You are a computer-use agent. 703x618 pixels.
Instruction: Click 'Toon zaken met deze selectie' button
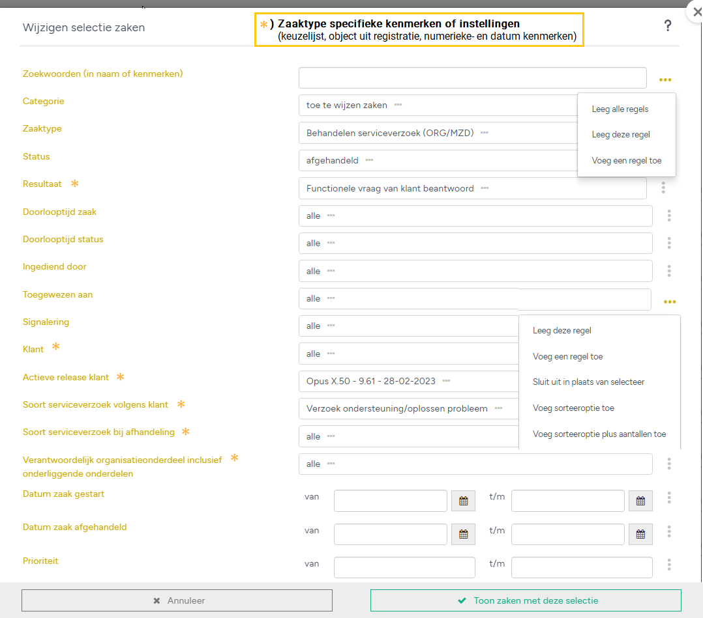pyautogui.click(x=526, y=600)
